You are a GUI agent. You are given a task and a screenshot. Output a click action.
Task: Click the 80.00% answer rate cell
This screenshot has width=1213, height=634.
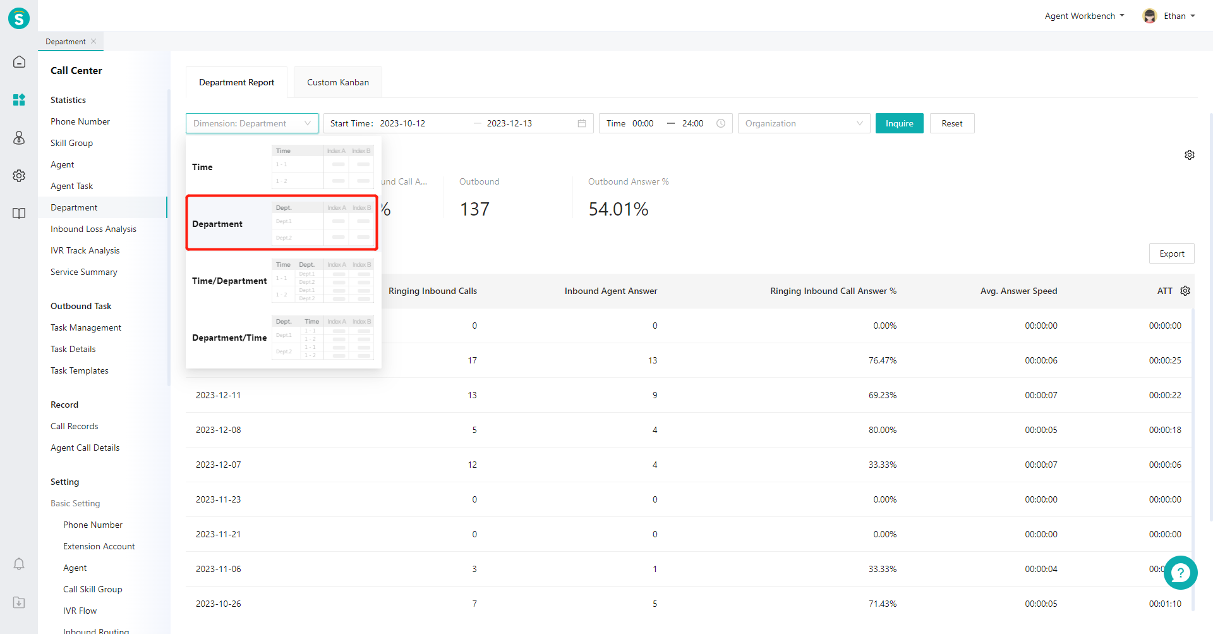(883, 430)
